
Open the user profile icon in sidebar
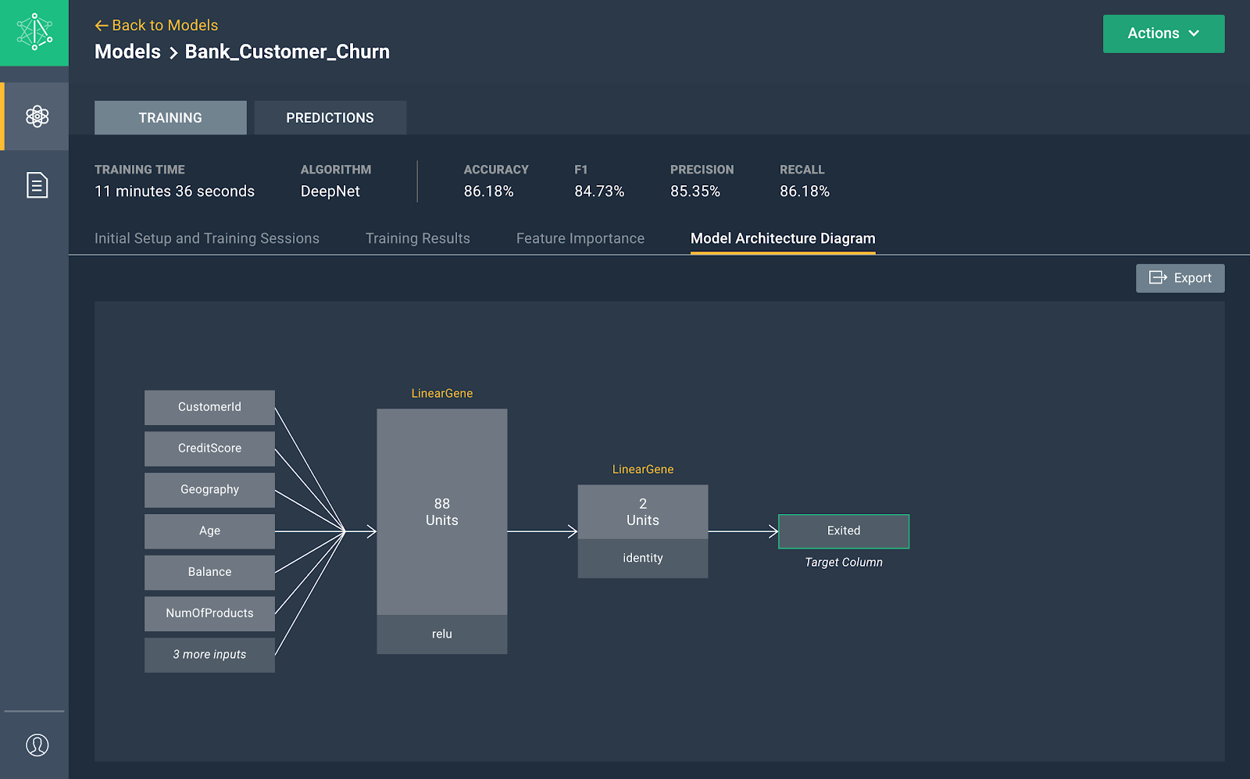coord(37,745)
